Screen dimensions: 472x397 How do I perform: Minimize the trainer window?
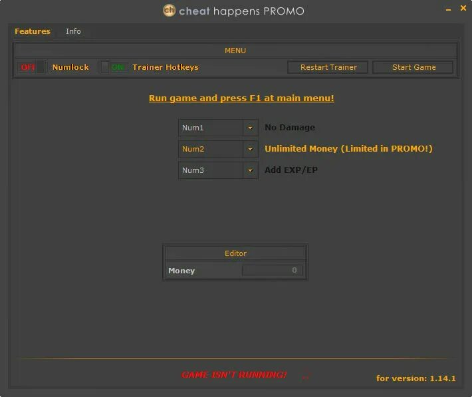[x=448, y=9]
